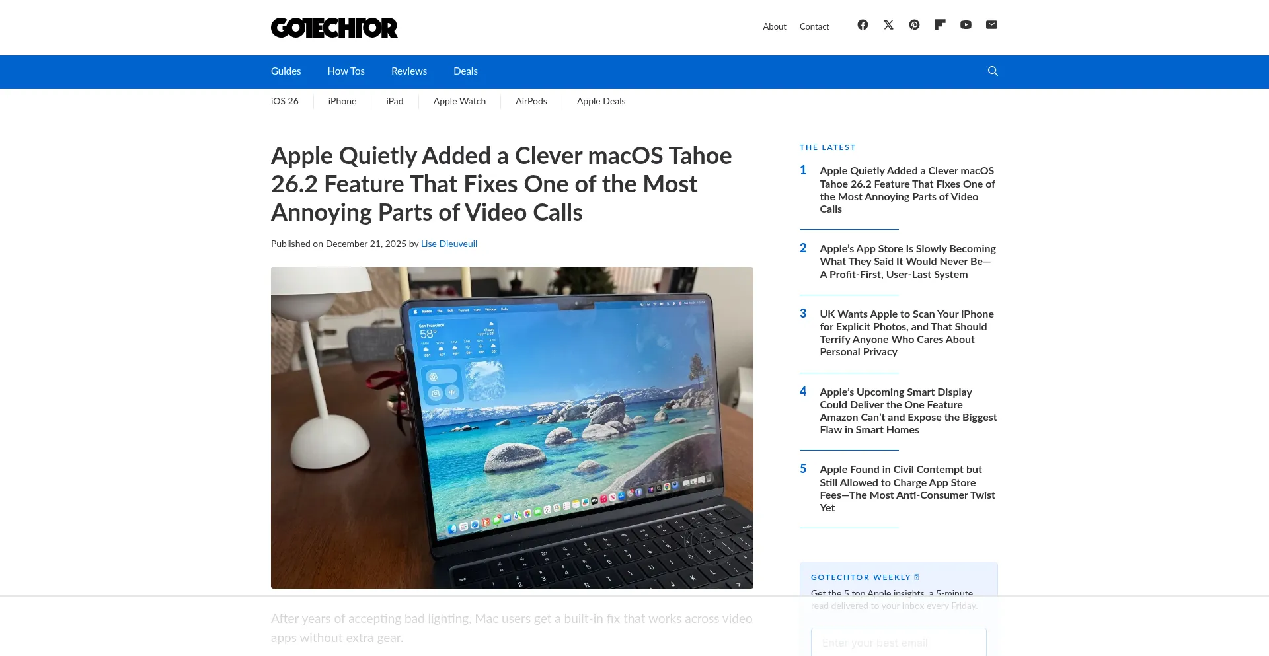
Task: Open the Guides menu
Action: click(286, 71)
